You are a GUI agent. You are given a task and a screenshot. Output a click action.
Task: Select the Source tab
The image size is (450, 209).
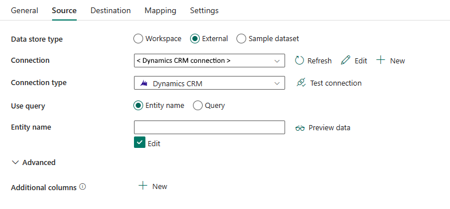pyautogui.click(x=64, y=11)
